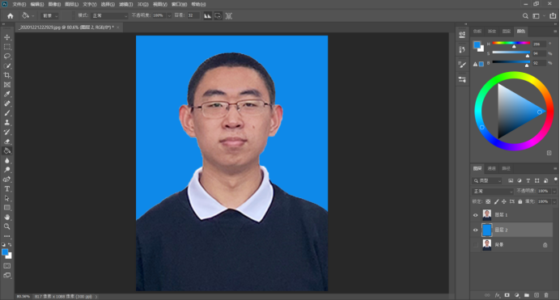Screen dimensions: 560x300
Task: Select the Lasso tool
Action: [x=6, y=57]
